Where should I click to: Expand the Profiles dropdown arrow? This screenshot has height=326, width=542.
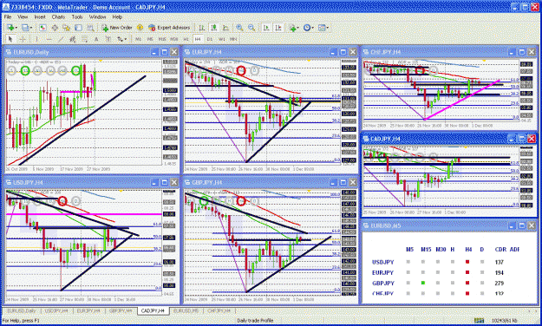(x=30, y=28)
